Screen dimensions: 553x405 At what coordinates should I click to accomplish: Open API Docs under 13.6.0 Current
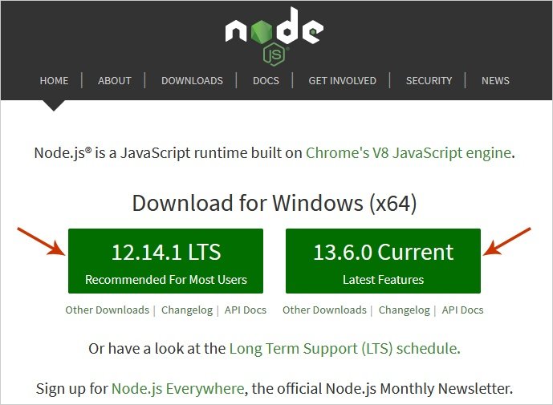[x=463, y=310]
